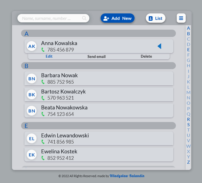
Task: Choose Send email for Anna Kowalska
Action: 96,57
